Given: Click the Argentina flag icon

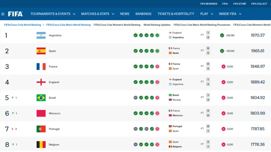Looking at the screenshot, I should click(x=41, y=35).
